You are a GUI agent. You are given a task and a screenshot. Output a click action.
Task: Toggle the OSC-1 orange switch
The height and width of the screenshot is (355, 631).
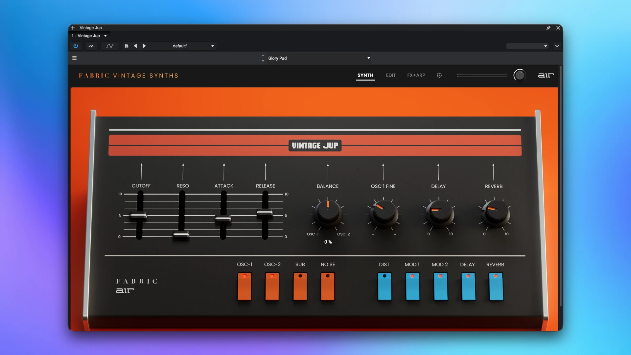pyautogui.click(x=244, y=286)
